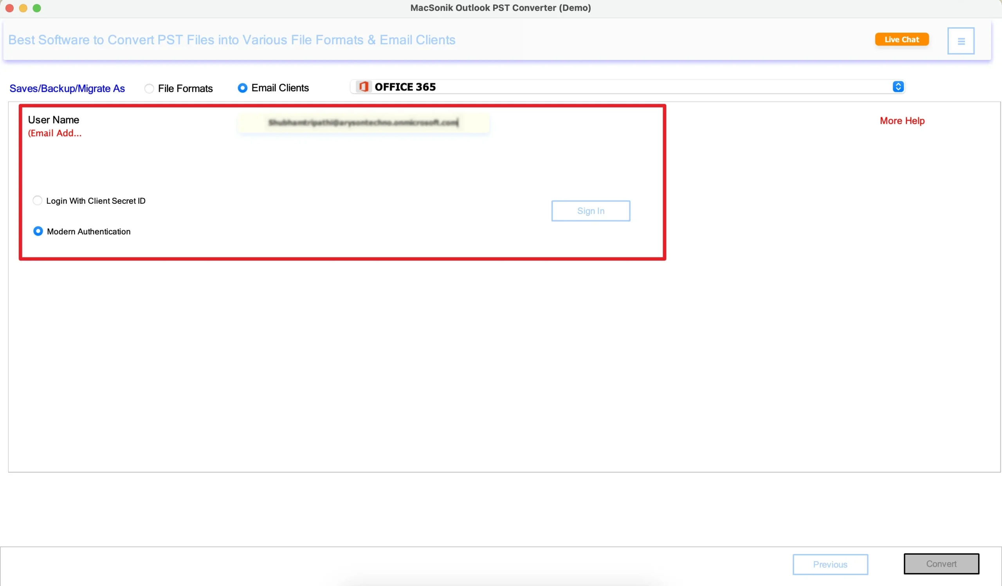Screen dimensions: 1002x586
Task: Open the hamburger menu icon
Action: (961, 41)
